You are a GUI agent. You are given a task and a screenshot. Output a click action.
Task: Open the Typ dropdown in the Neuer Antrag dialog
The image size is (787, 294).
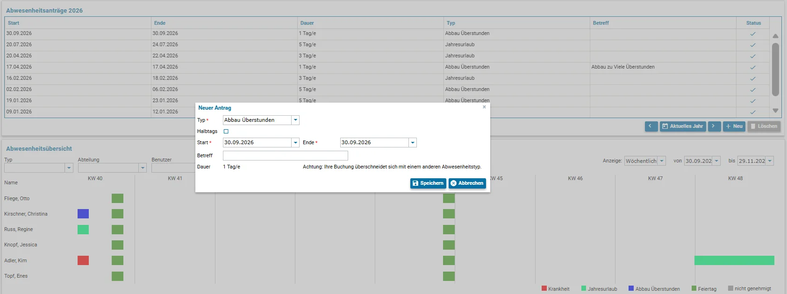(295, 120)
